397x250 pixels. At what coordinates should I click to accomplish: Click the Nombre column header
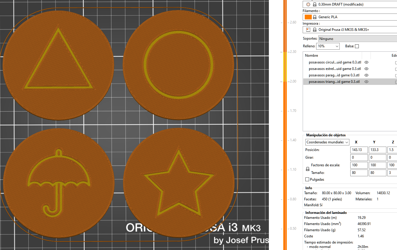click(332, 56)
